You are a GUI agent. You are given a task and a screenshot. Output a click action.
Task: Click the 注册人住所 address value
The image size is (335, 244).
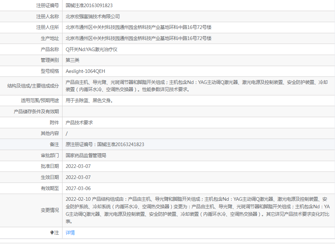point(139,27)
